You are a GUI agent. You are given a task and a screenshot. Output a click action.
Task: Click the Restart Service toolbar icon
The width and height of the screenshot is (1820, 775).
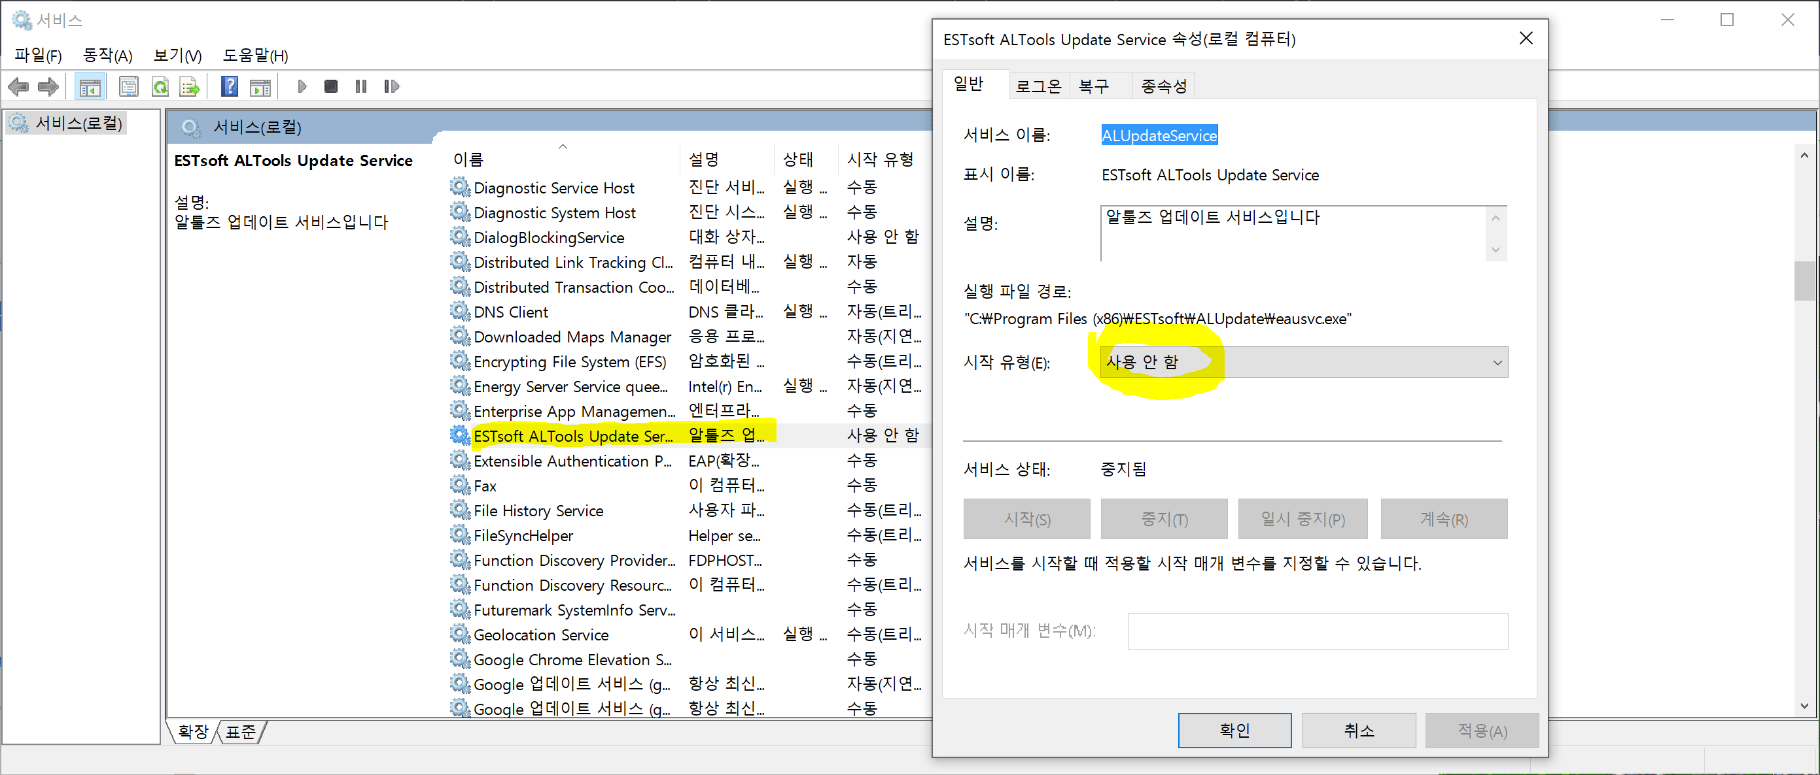[391, 86]
